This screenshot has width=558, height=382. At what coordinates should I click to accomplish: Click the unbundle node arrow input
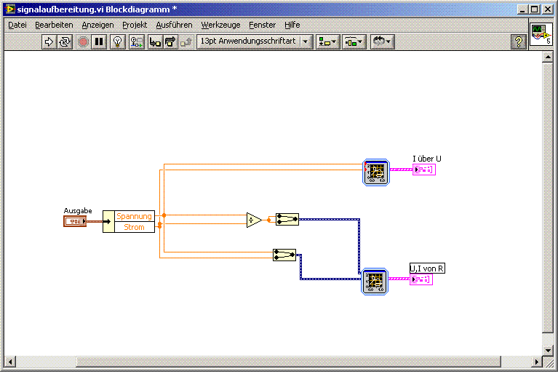point(108,221)
